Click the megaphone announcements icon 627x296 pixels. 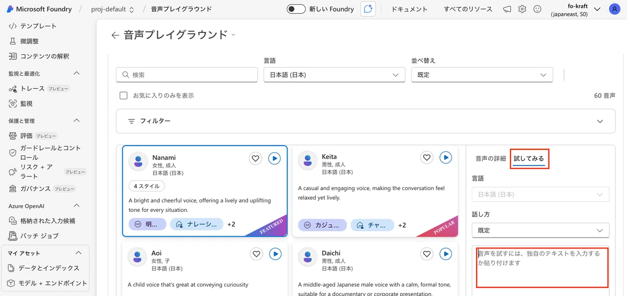coord(507,9)
